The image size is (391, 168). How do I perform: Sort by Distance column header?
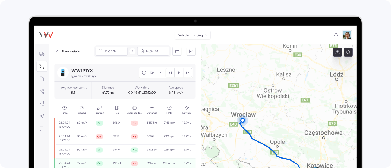click(152, 110)
